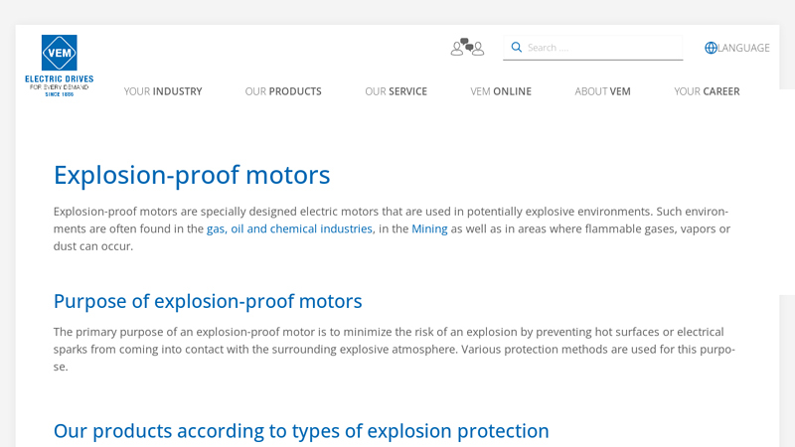Click the Our products by protection types heading
This screenshot has width=795, height=447.
[x=301, y=431]
